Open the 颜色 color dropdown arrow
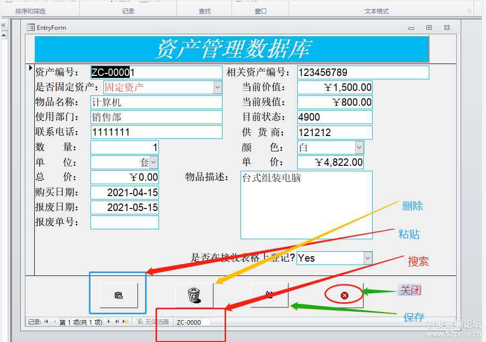486x342 pixels. [x=360, y=147]
